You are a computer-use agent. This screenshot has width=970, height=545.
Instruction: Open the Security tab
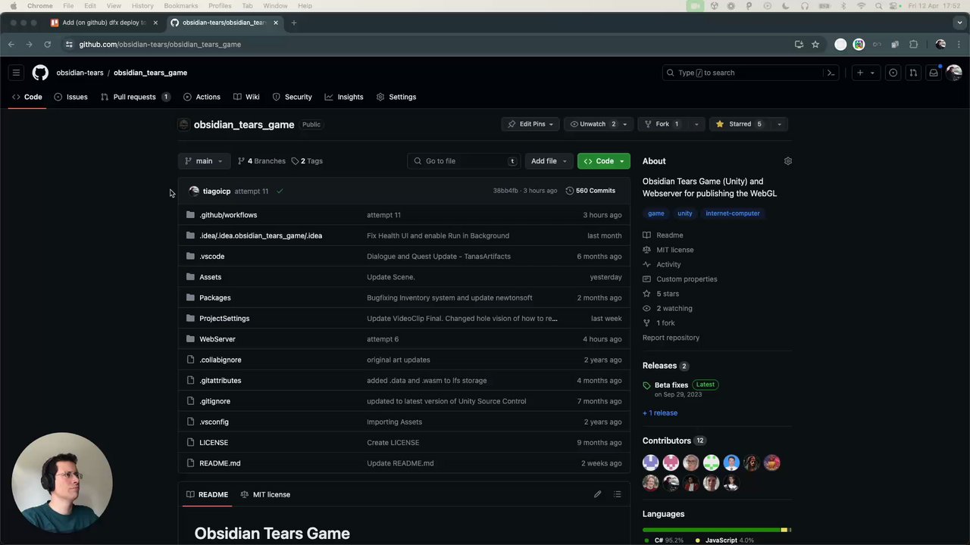click(292, 97)
